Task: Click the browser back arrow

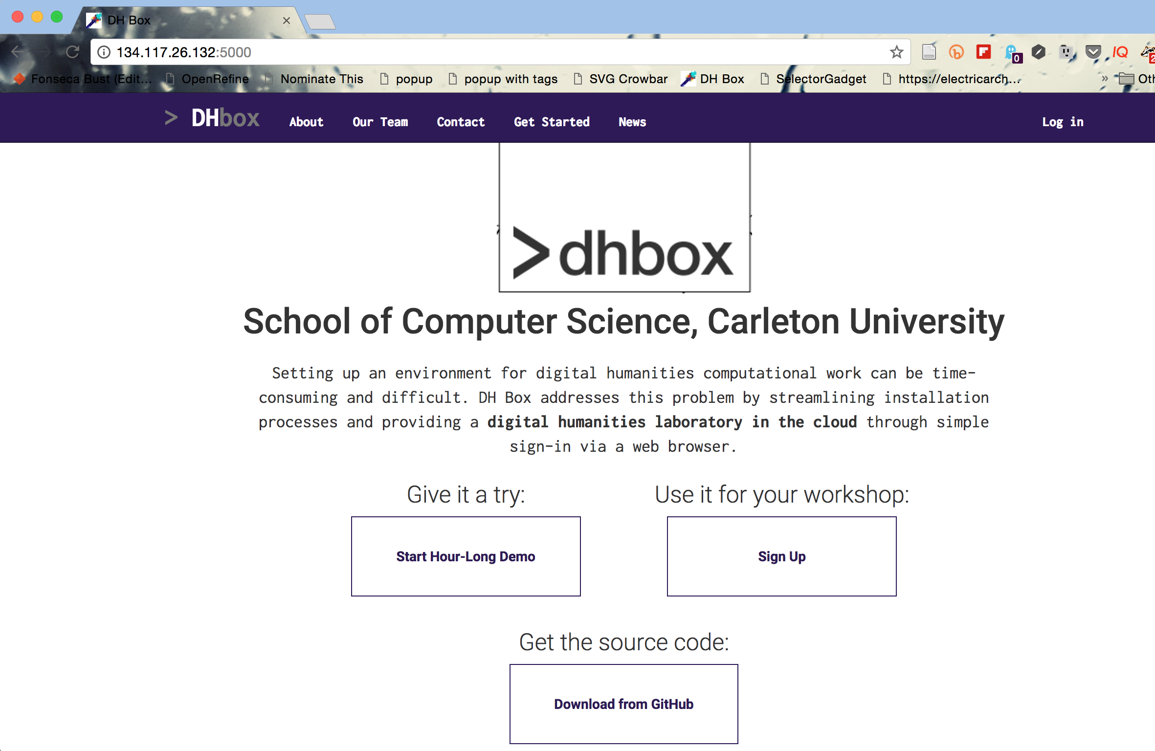Action: point(18,52)
